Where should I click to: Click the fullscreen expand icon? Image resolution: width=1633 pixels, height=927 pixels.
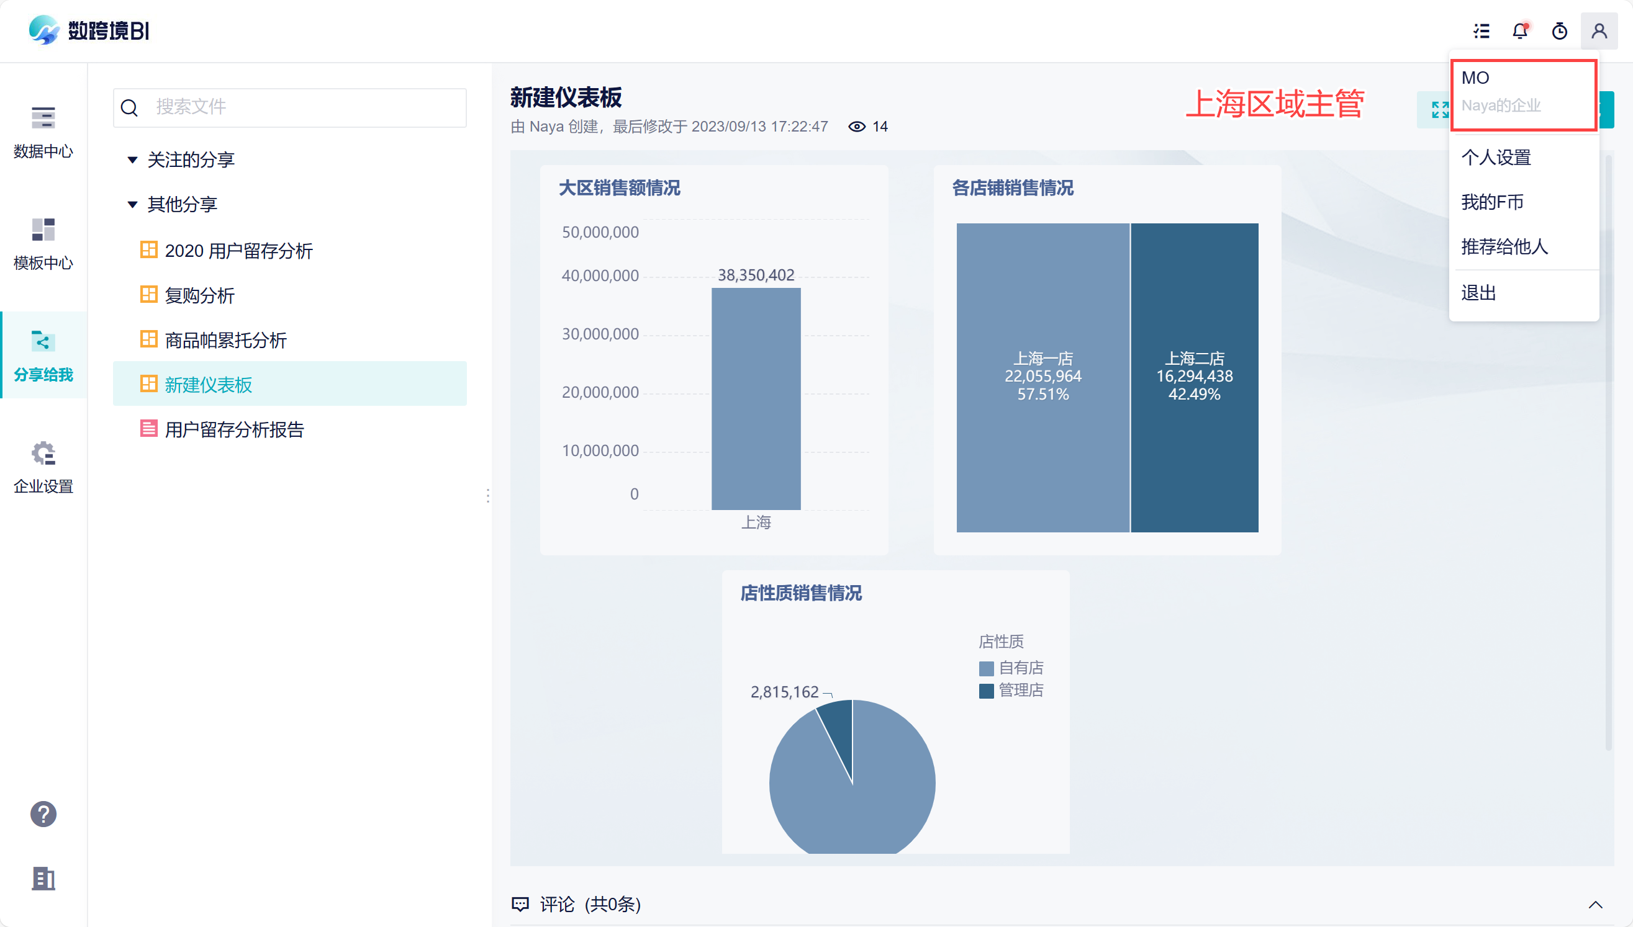(x=1440, y=109)
